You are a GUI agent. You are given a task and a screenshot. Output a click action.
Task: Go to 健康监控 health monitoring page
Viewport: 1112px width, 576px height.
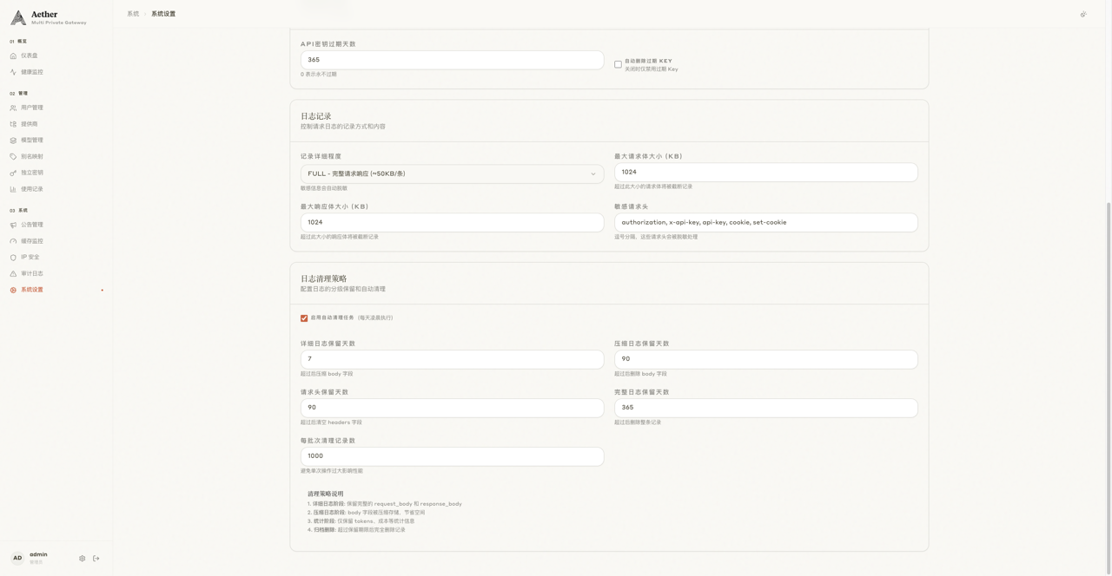(x=31, y=72)
